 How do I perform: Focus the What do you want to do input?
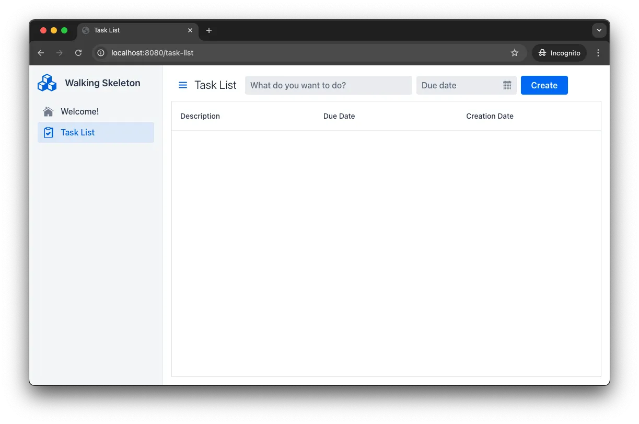[x=328, y=85]
